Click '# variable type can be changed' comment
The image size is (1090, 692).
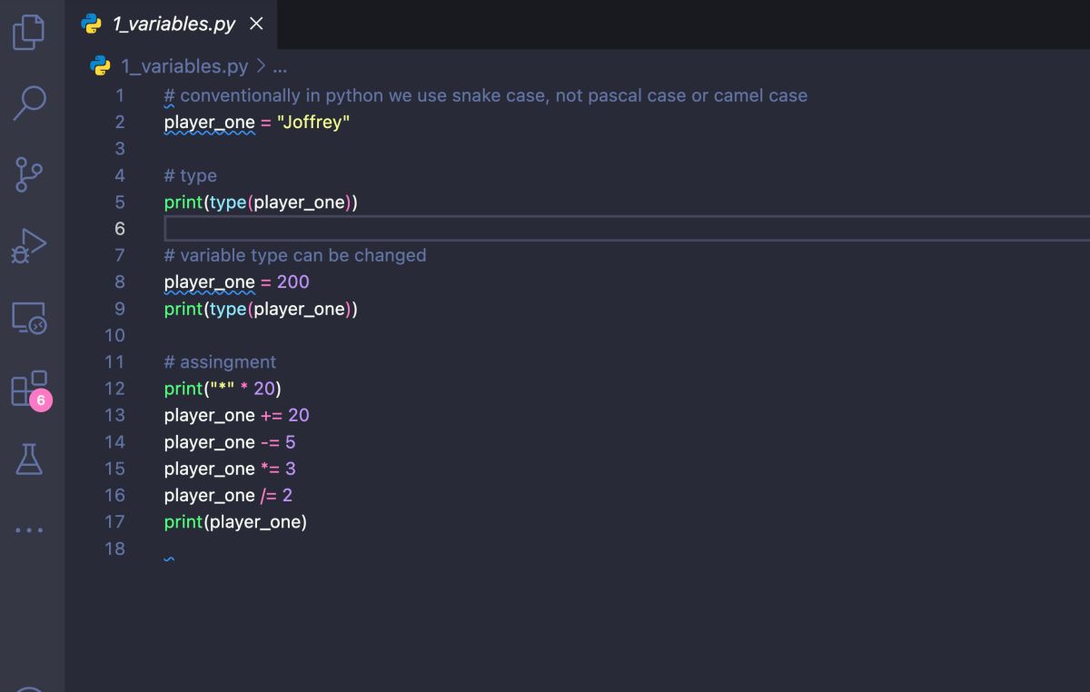point(295,255)
